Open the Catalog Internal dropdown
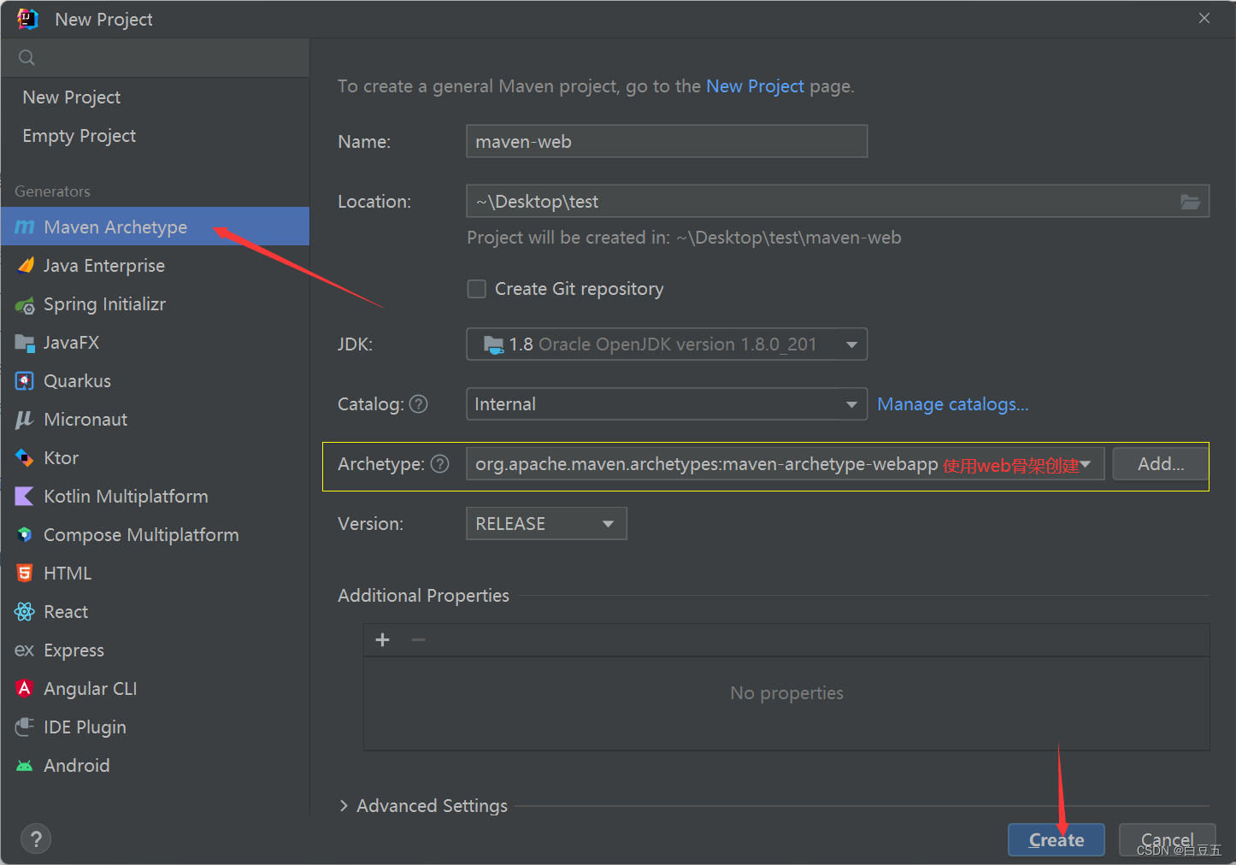The width and height of the screenshot is (1236, 865). pos(667,404)
